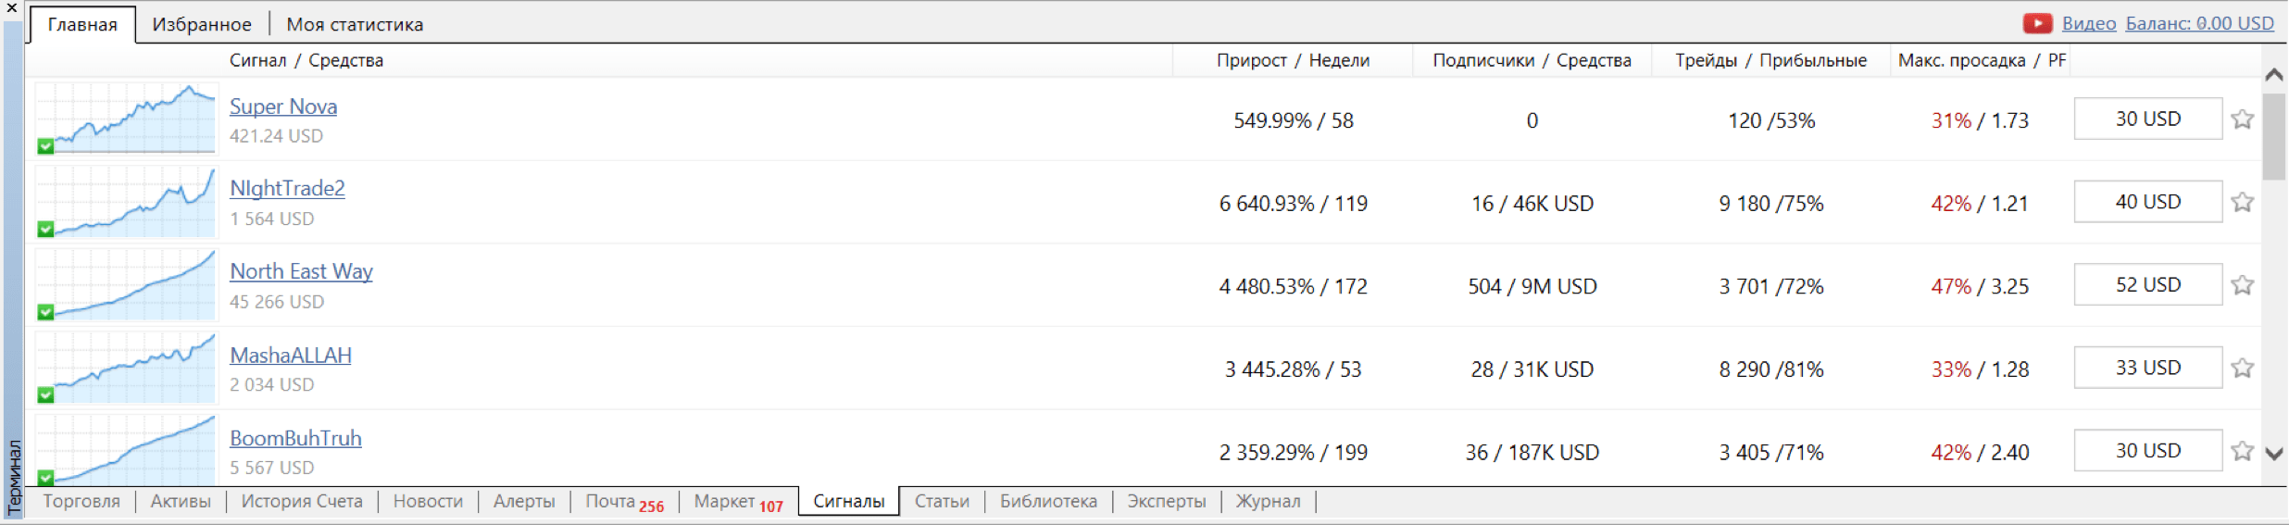Subscribe to North East Way for 52 USD

pos(2147,285)
